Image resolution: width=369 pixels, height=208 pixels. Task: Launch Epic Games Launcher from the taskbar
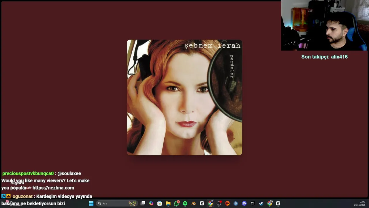coord(253,203)
